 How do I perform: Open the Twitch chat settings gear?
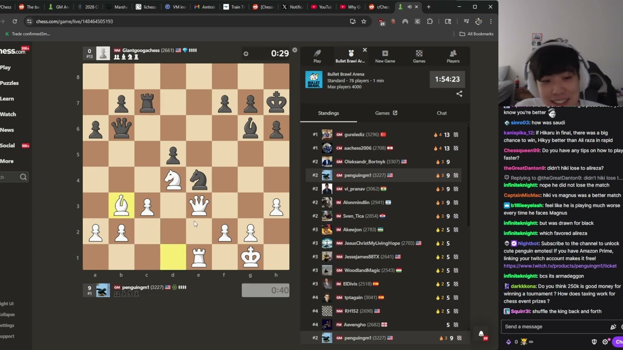click(605, 342)
